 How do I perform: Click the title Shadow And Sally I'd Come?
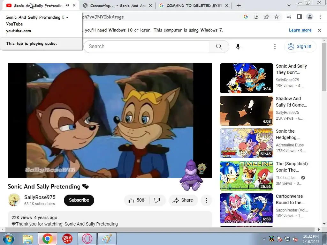tap(291, 102)
